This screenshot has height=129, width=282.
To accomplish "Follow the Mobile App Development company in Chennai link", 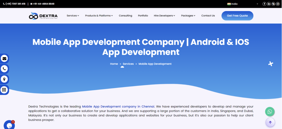I will click(x=118, y=106).
